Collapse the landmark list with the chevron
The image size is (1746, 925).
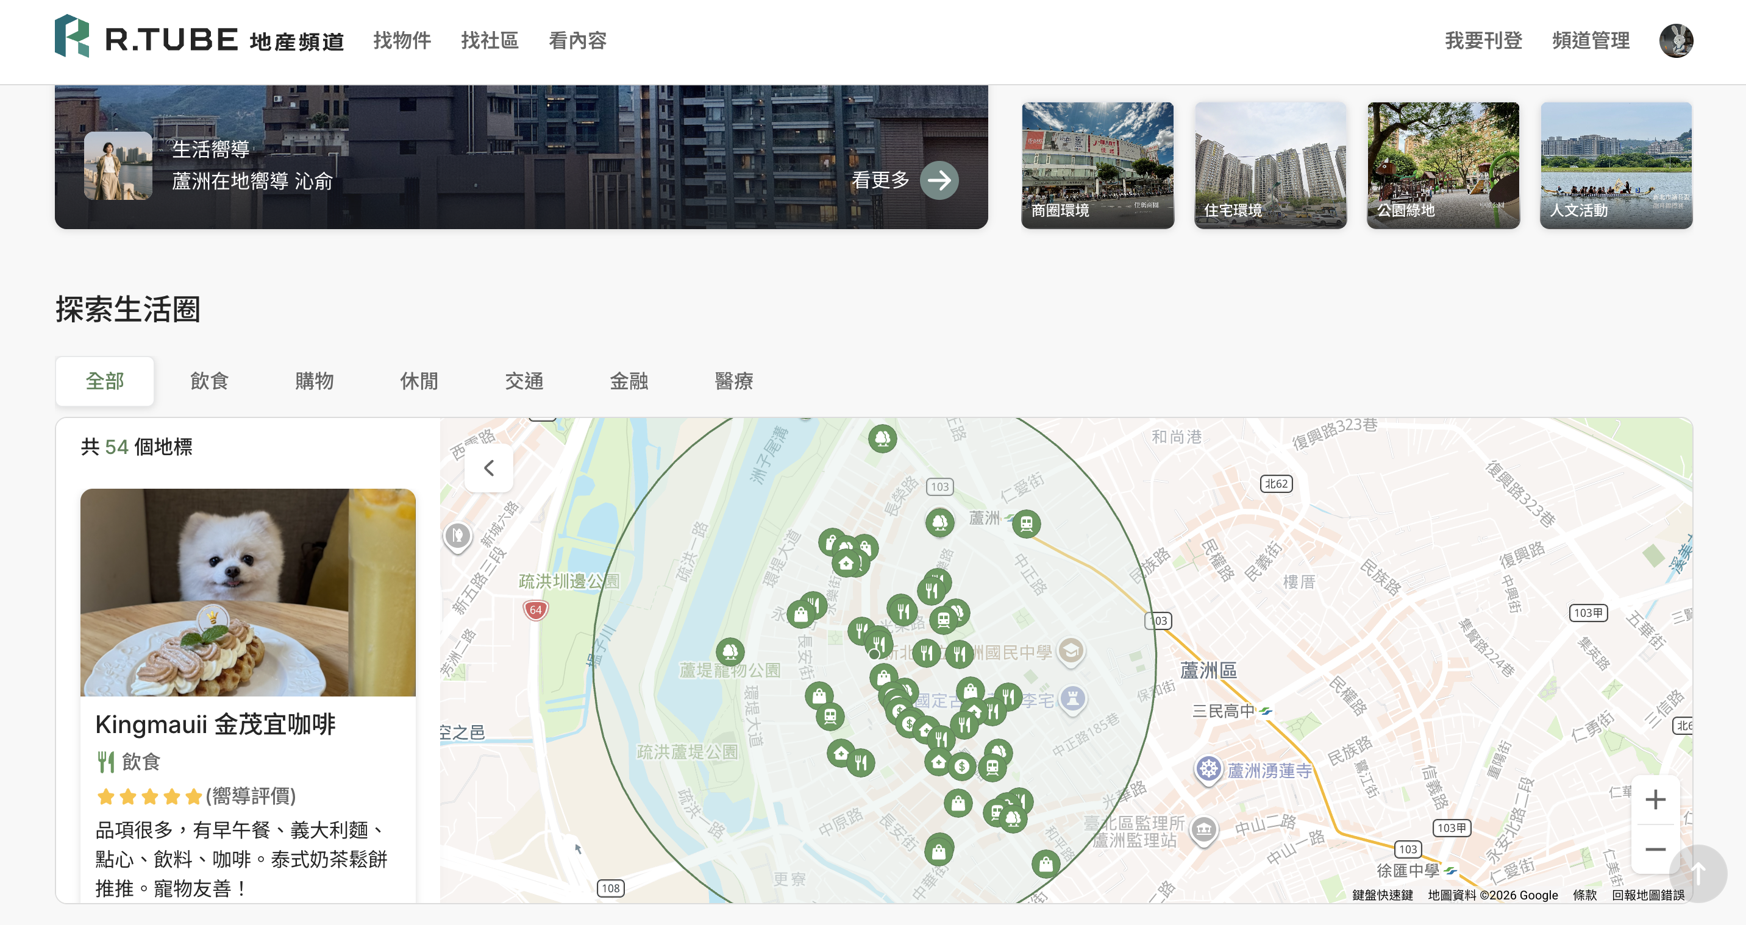point(489,468)
